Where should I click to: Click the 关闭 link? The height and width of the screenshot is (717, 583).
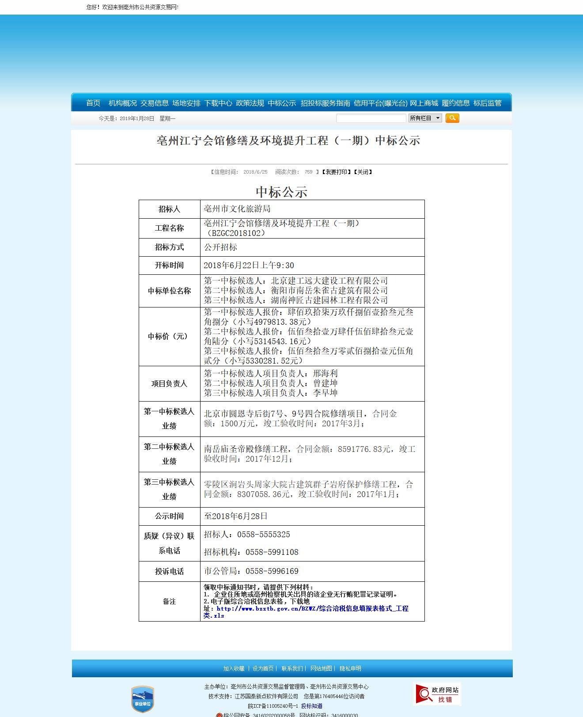click(363, 172)
